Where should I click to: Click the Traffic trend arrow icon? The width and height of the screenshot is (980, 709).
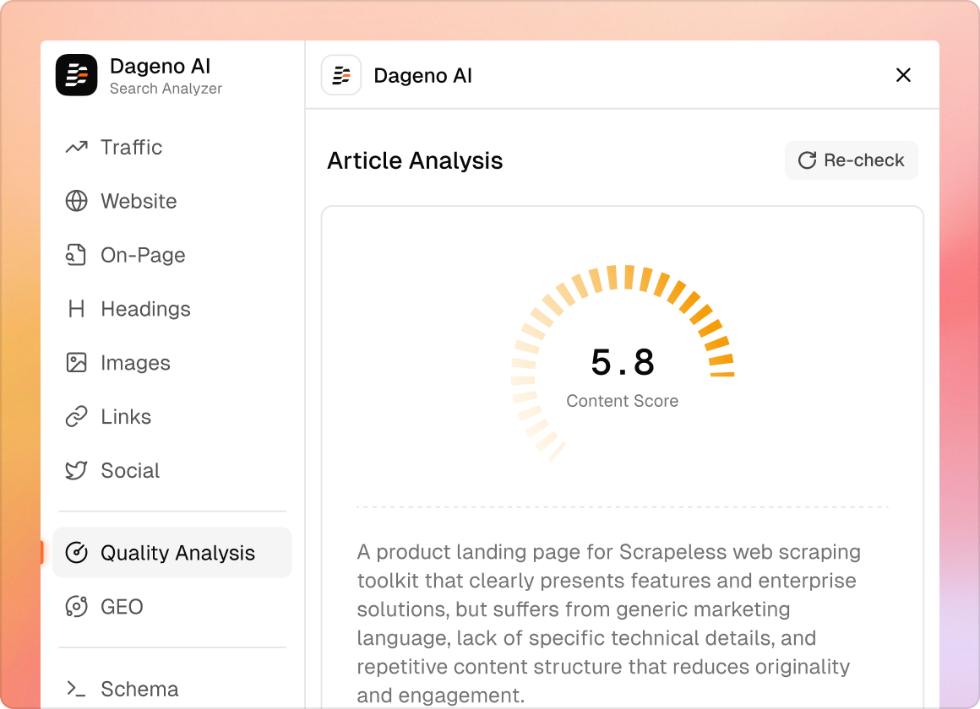pos(77,148)
